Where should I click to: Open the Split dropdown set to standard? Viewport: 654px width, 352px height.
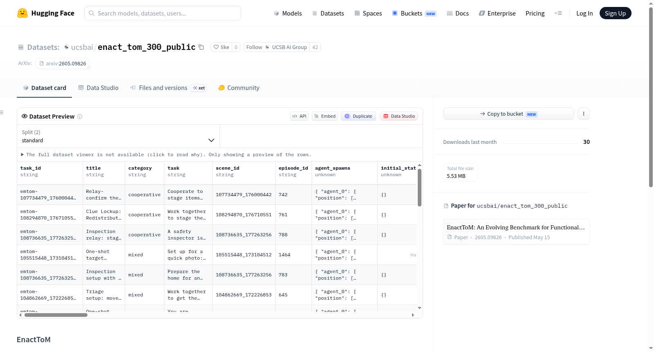[x=118, y=136]
